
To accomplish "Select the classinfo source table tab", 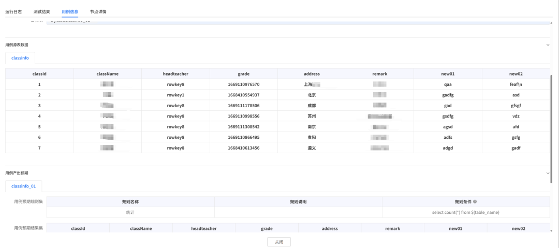I will [20, 57].
